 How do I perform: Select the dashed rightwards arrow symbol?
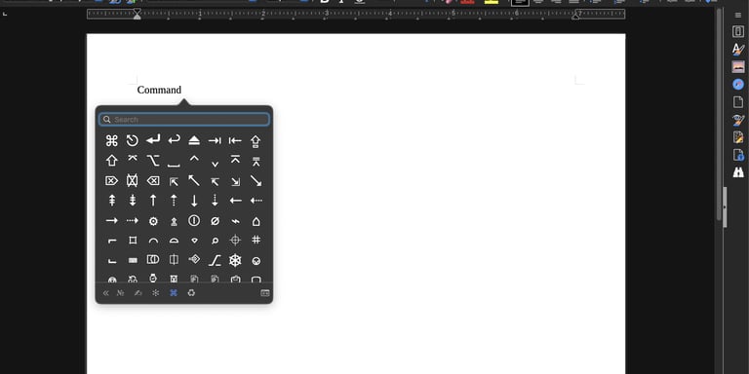coord(133,220)
